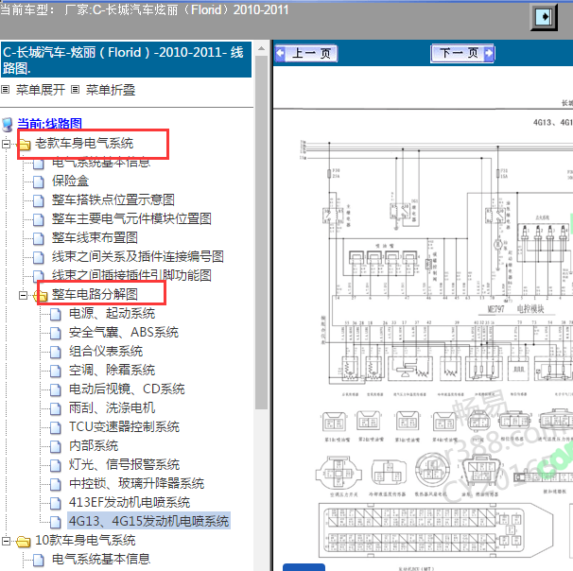This screenshot has height=571, width=573.
Task: Go to previous page with 上一页 button
Action: click(305, 53)
